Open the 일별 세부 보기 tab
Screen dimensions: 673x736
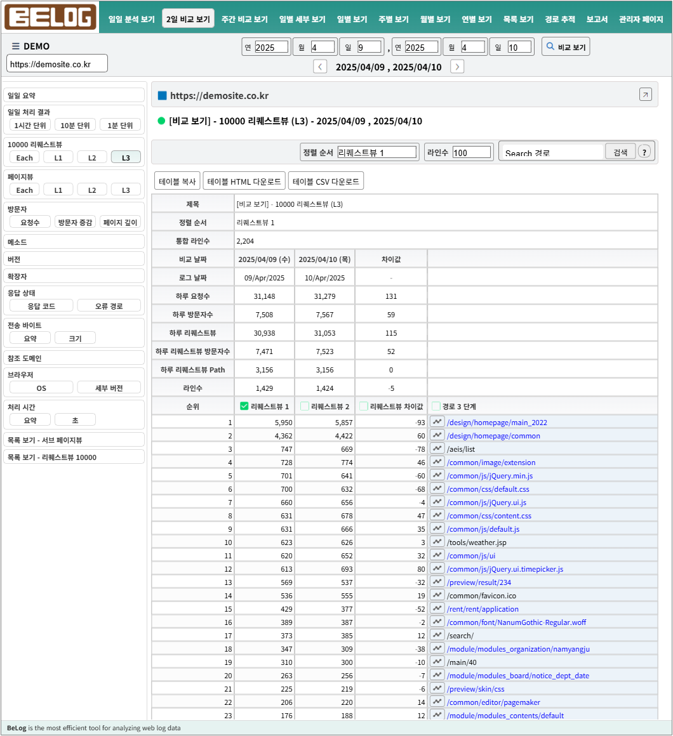tap(302, 19)
